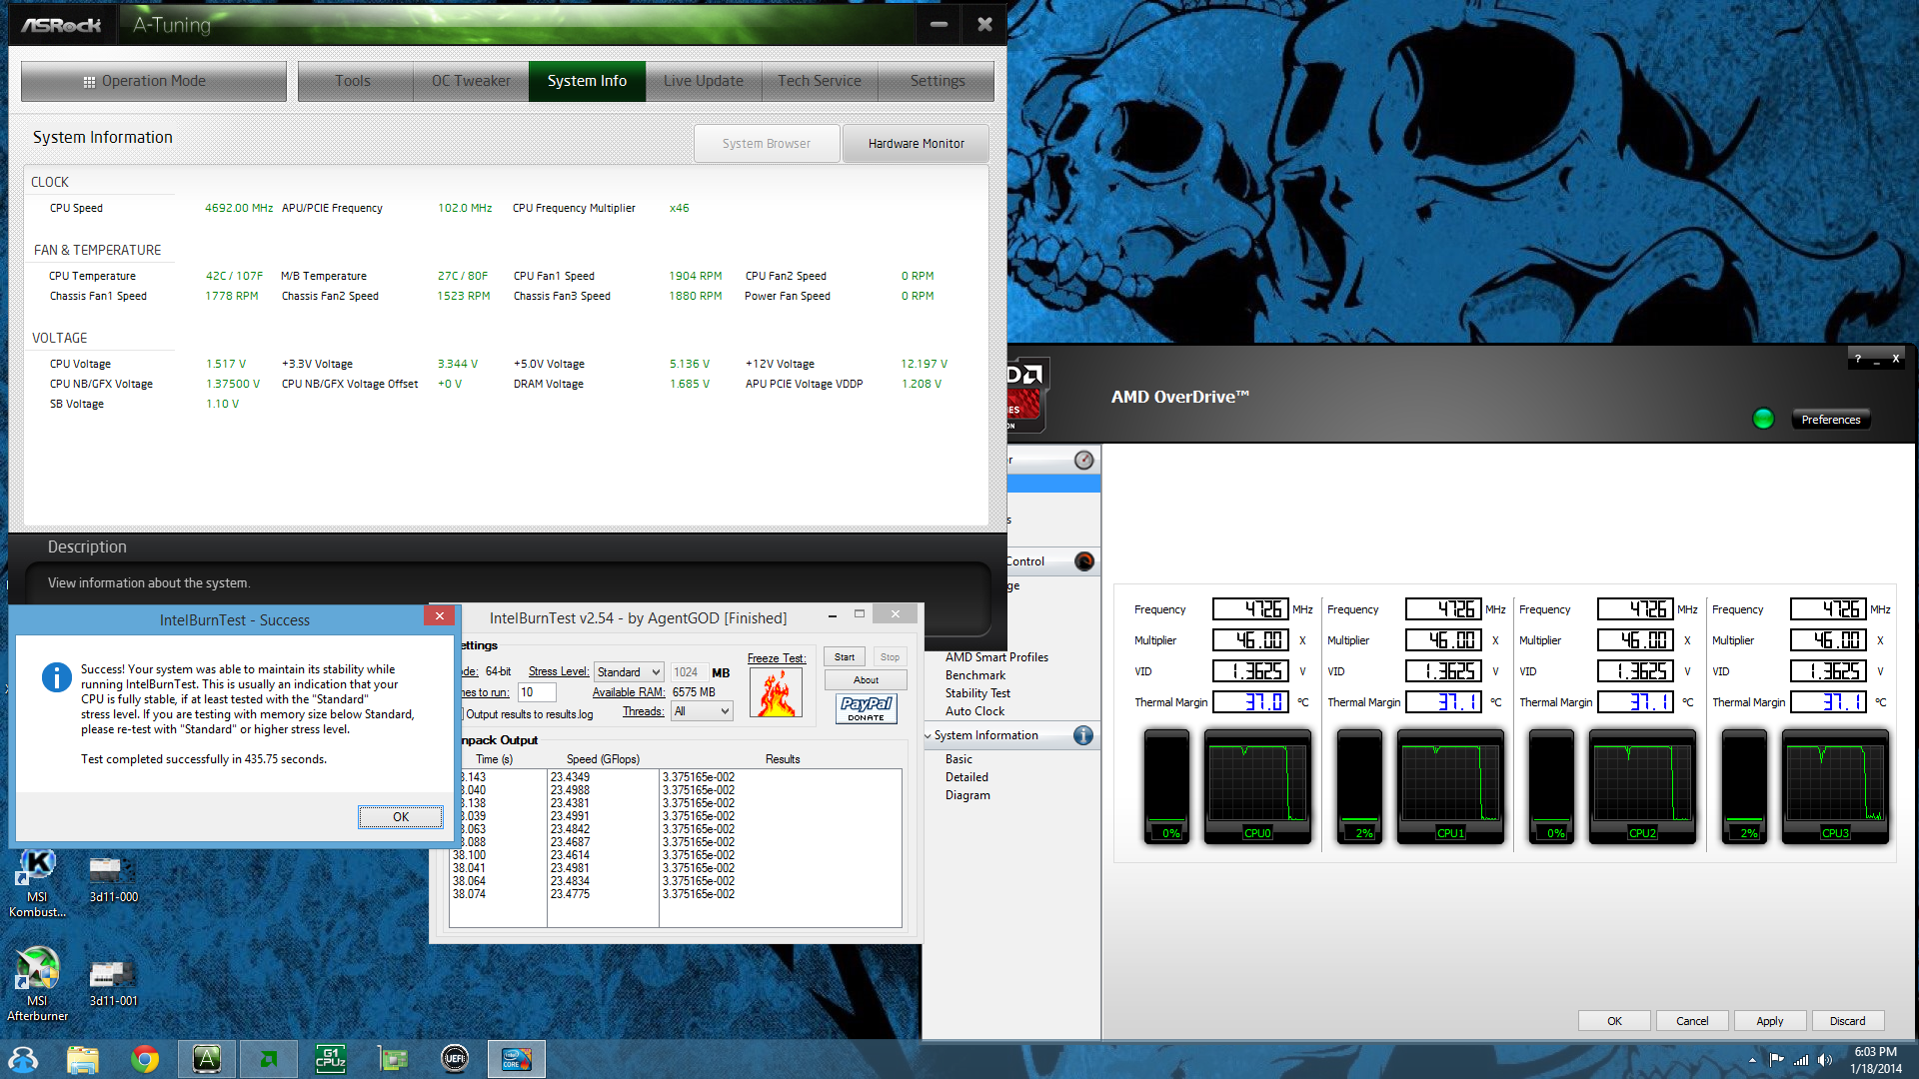This screenshot has height=1079, width=1919.
Task: Open the 3d11-001 desktop file
Action: [x=113, y=983]
